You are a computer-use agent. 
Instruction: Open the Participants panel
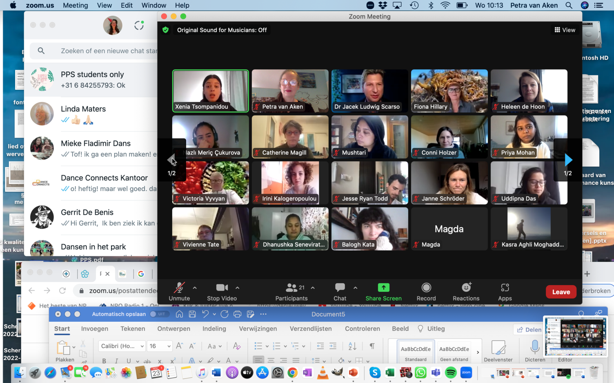click(x=291, y=292)
